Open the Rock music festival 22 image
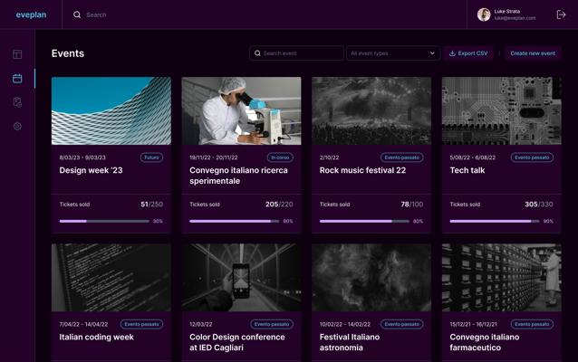This screenshot has width=578, height=362. (x=371, y=110)
